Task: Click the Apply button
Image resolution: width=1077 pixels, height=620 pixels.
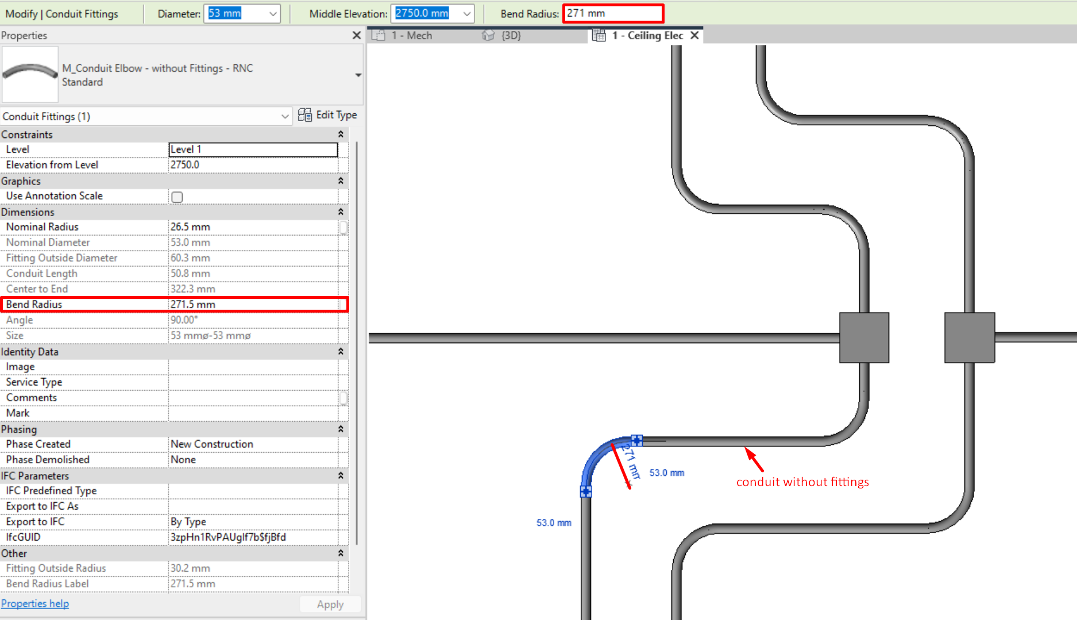Action: (330, 604)
